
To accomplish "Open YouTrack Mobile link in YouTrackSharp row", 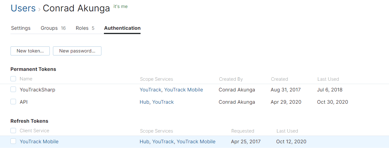I will point(184,90).
